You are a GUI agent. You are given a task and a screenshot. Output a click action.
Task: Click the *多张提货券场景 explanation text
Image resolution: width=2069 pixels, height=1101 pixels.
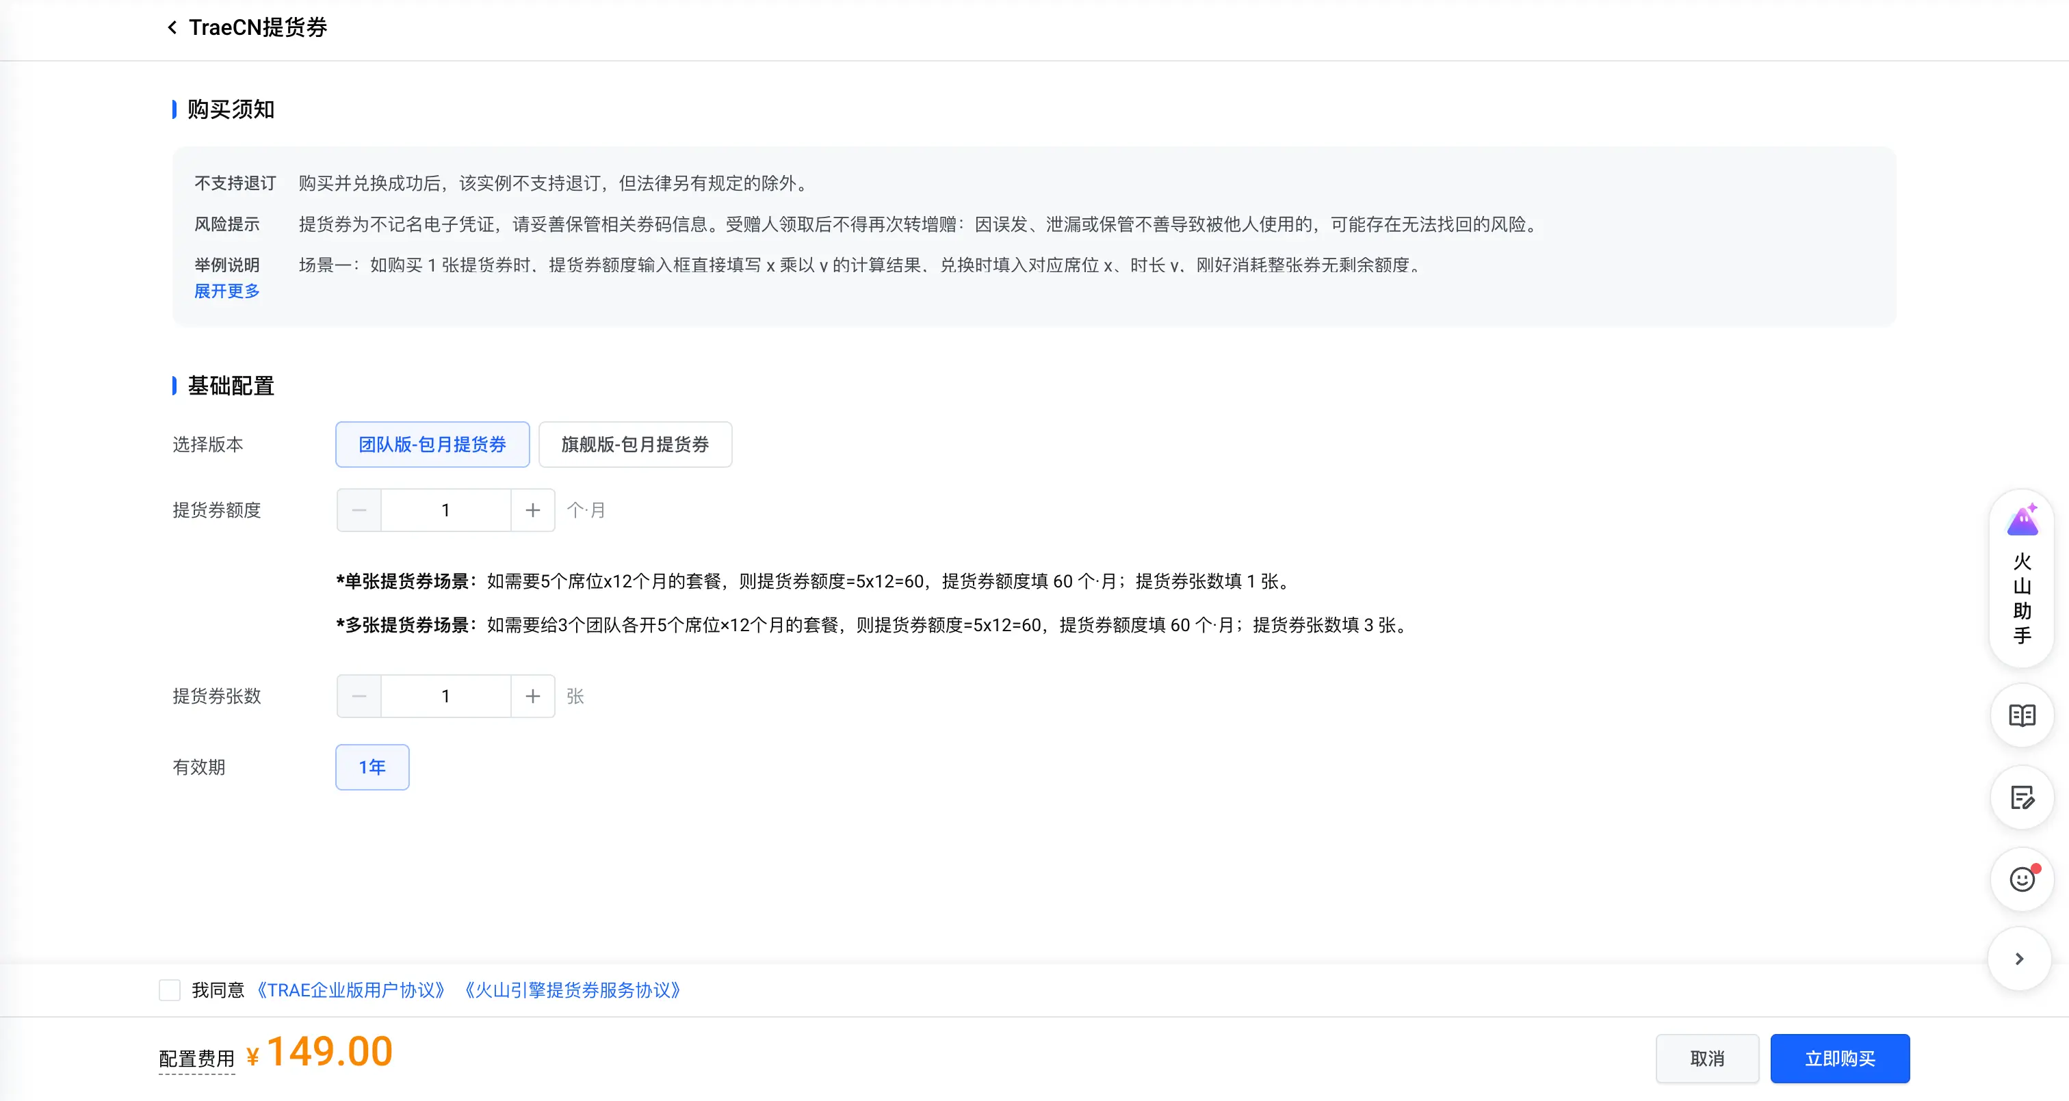873,625
